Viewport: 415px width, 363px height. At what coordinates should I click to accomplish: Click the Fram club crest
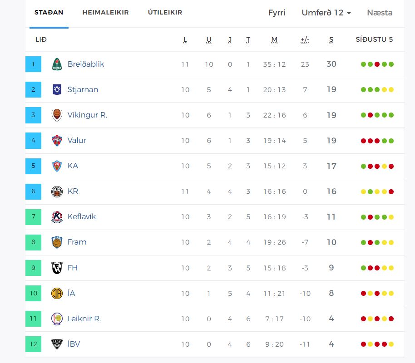coord(57,242)
